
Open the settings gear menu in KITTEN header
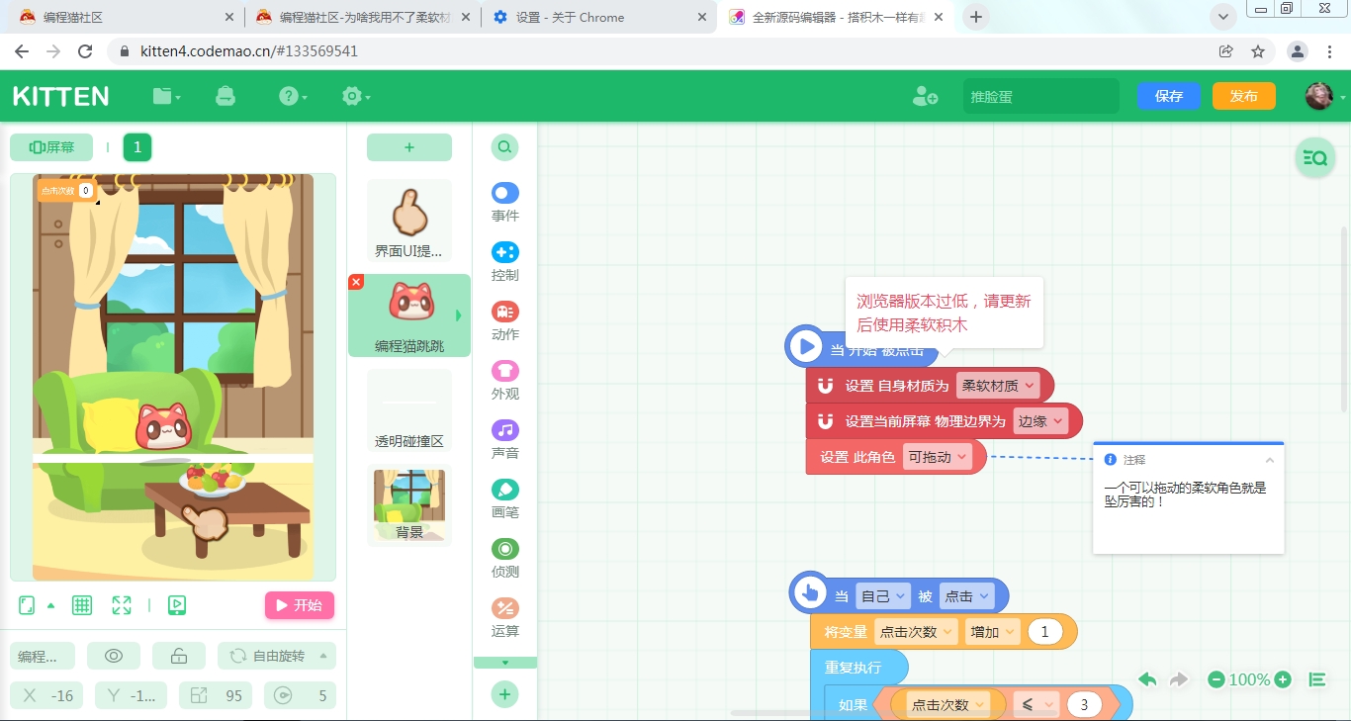coord(356,96)
